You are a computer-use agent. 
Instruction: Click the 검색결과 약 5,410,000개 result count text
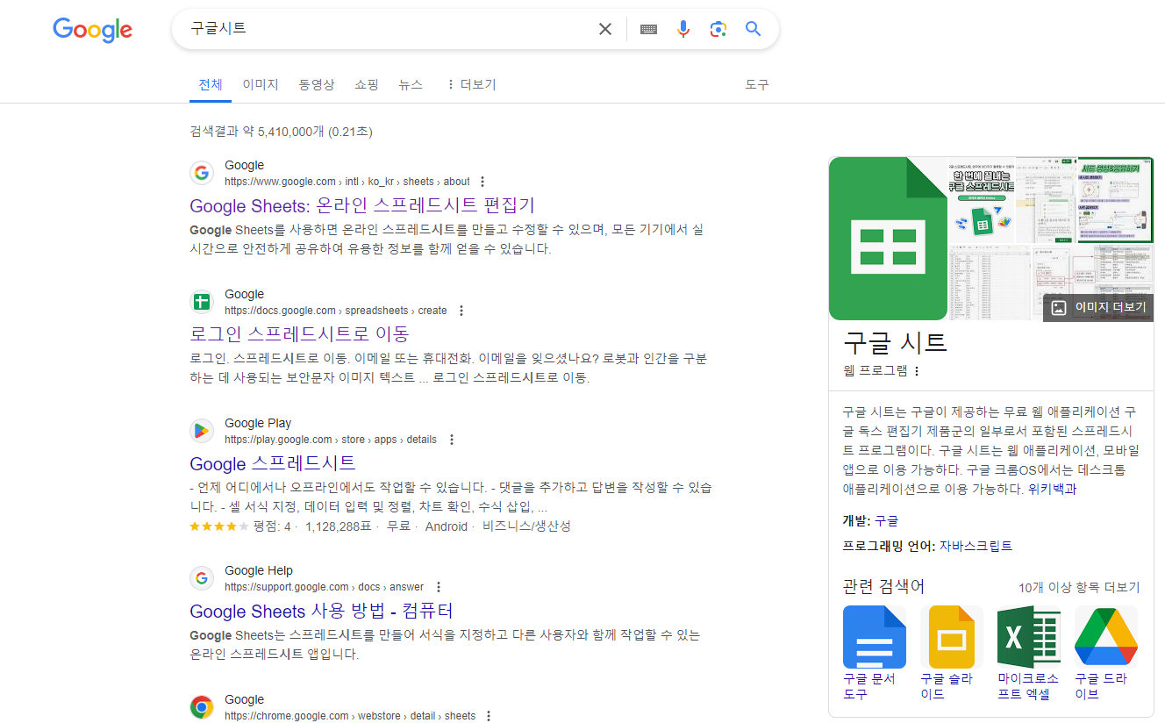point(281,132)
